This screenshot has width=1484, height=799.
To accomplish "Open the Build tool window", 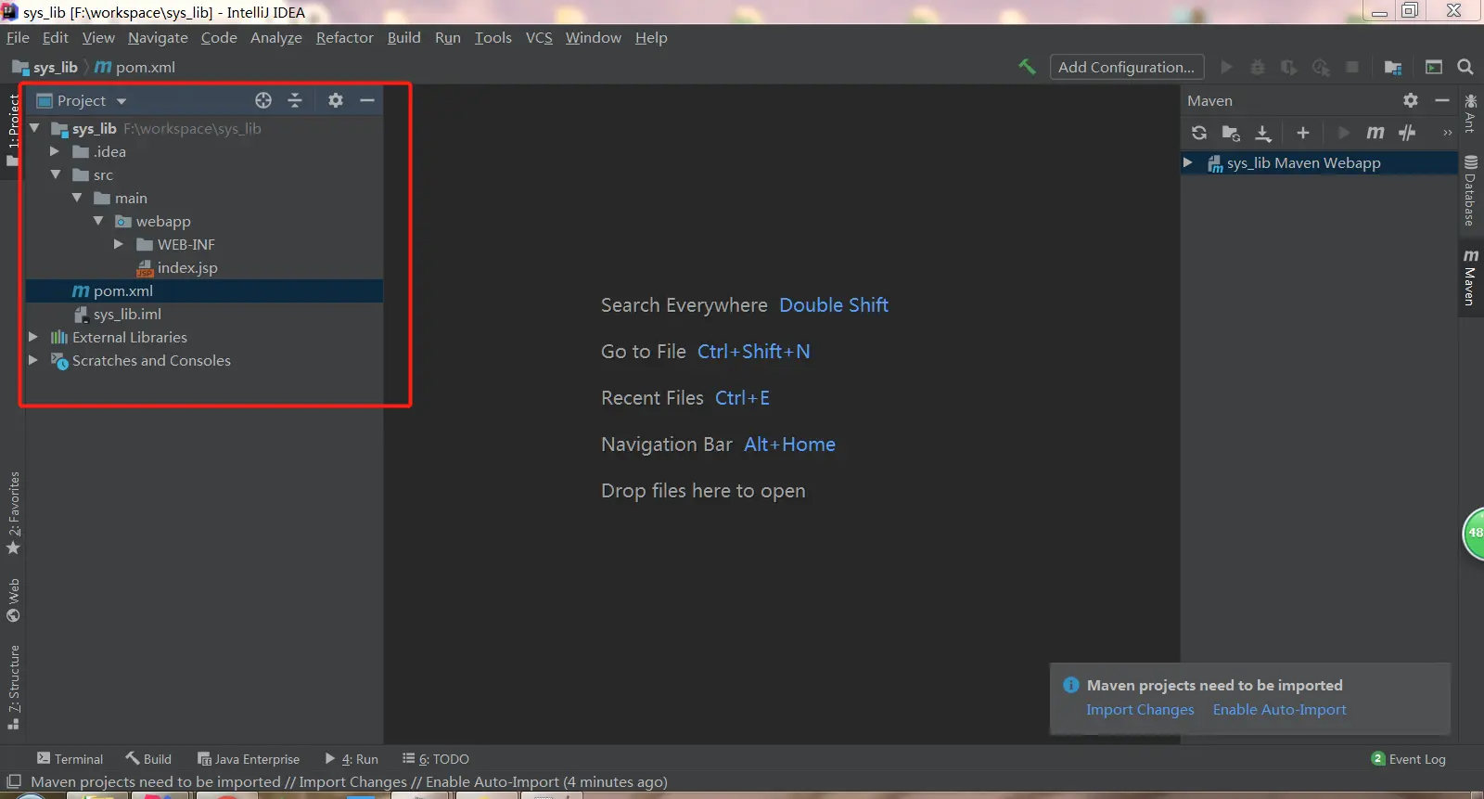I will tap(148, 759).
